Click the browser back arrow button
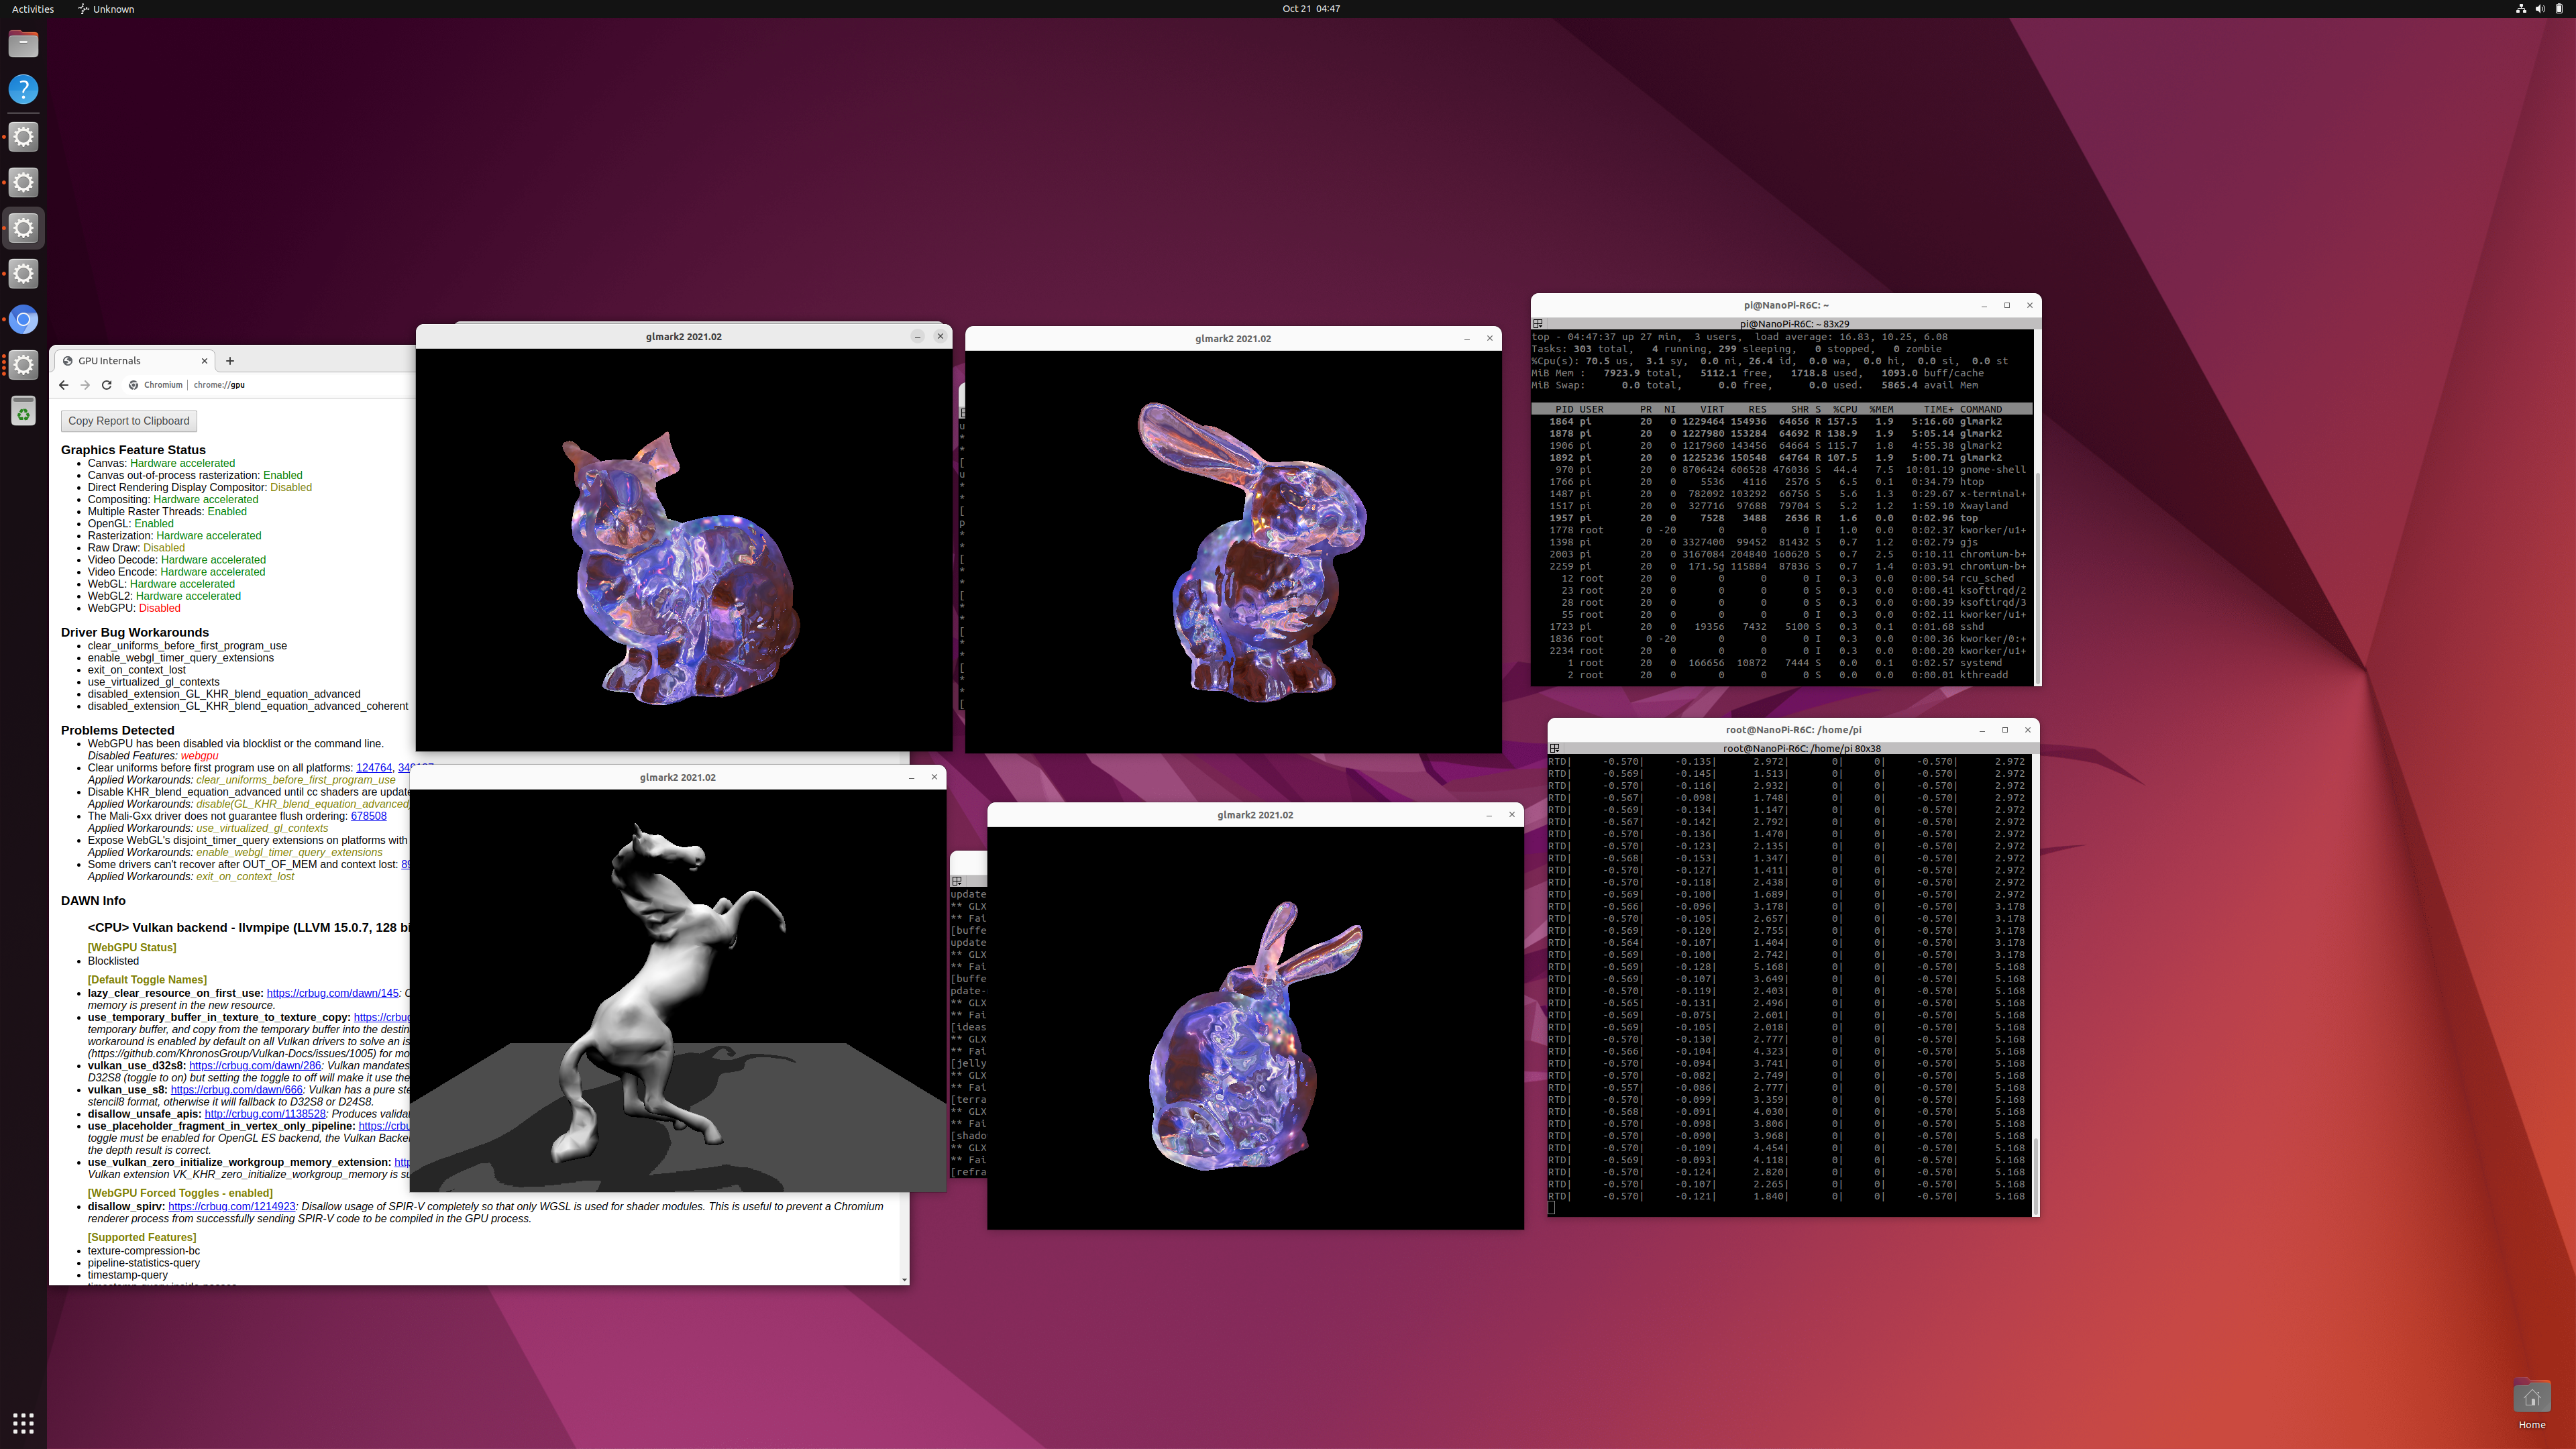 [64, 385]
